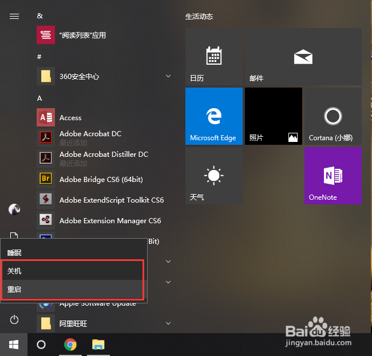Open Cortana search circle on taskbar
The image size is (372, 356).
click(x=41, y=345)
